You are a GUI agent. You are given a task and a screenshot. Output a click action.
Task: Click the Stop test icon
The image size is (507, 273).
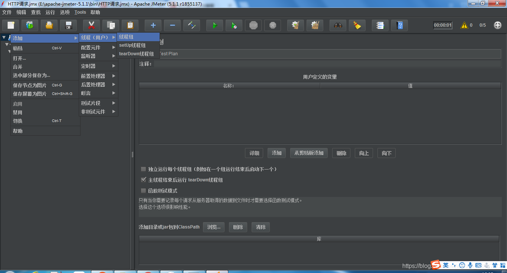tap(253, 25)
